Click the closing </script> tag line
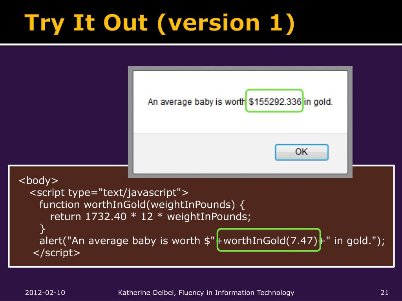This screenshot has height=301, width=402. click(x=57, y=253)
